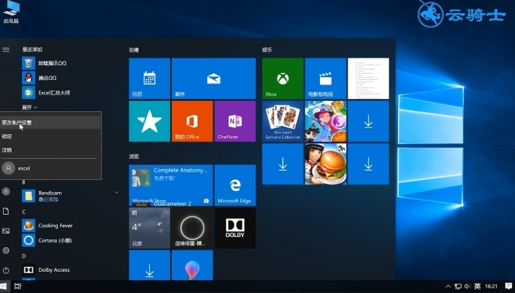Click the 浏览 tile group title

click(x=134, y=156)
